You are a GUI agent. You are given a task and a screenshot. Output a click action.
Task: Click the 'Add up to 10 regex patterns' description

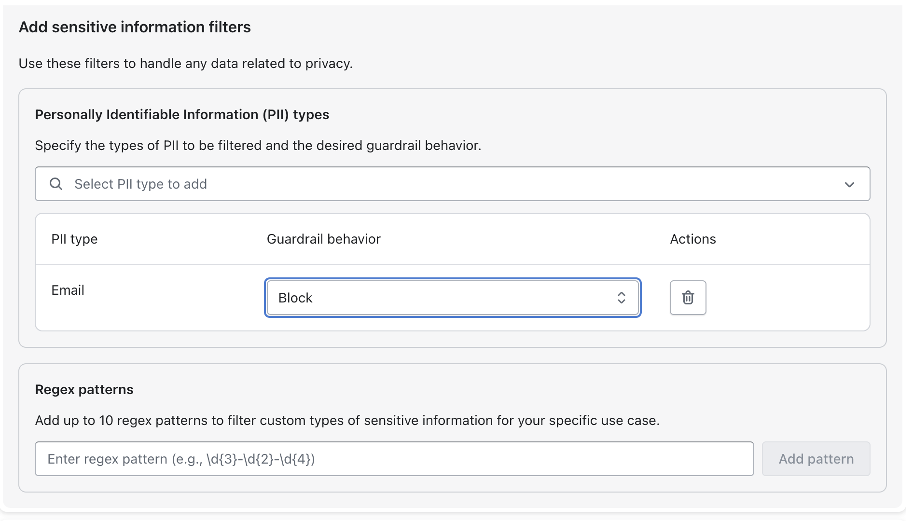click(x=347, y=421)
